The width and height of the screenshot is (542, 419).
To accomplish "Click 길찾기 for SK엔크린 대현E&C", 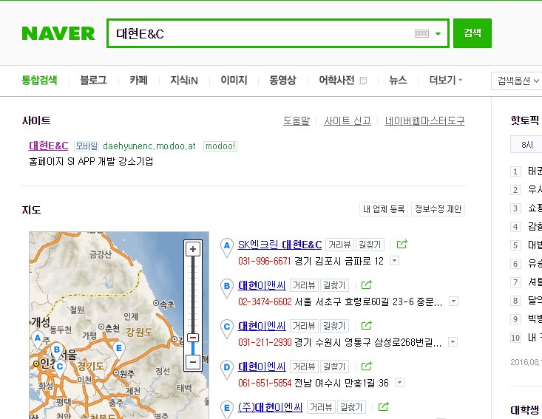I will pyautogui.click(x=370, y=245).
